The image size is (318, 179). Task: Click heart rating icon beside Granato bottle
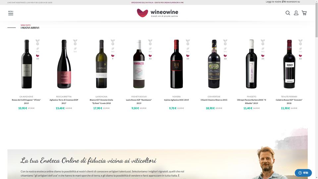pyautogui.click(x=300, y=56)
